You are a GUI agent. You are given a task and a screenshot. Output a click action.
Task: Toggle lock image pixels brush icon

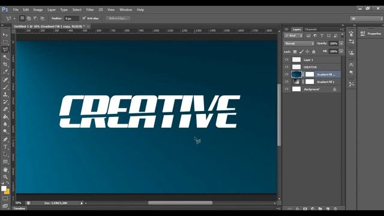[x=301, y=52]
